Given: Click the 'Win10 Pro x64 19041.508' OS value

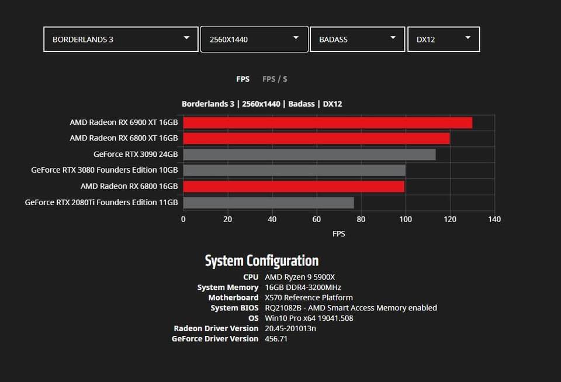Looking at the screenshot, I should point(309,318).
